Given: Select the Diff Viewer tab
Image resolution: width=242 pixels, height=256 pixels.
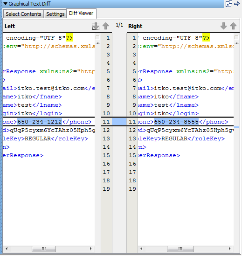Looking at the screenshot, I should 81,13.
